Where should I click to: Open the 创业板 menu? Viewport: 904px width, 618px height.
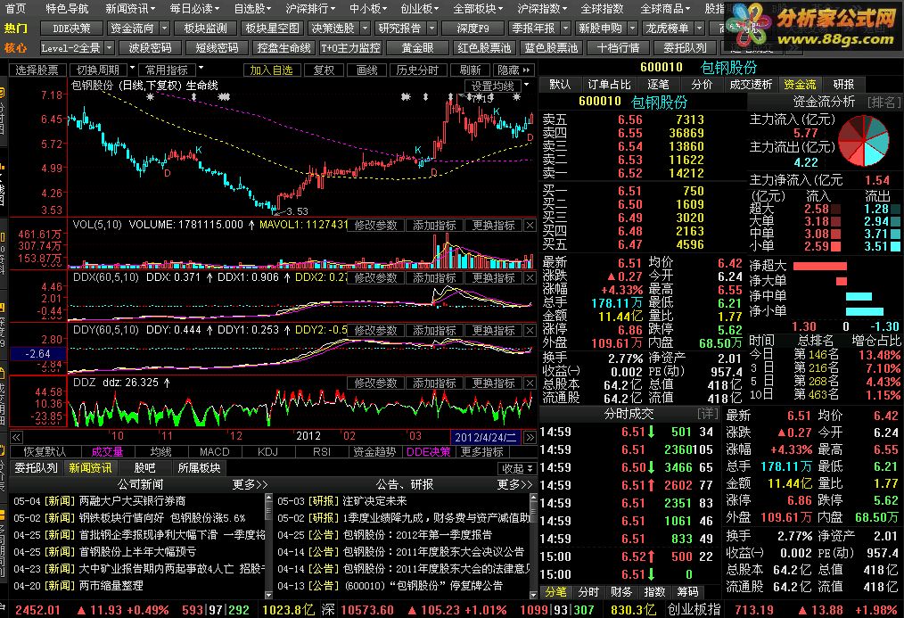point(420,9)
